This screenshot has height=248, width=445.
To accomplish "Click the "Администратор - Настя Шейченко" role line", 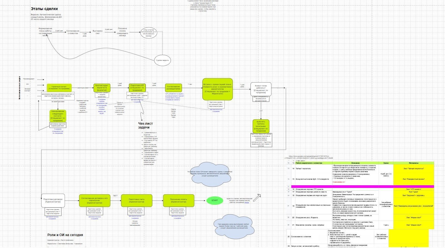I will (60, 240).
